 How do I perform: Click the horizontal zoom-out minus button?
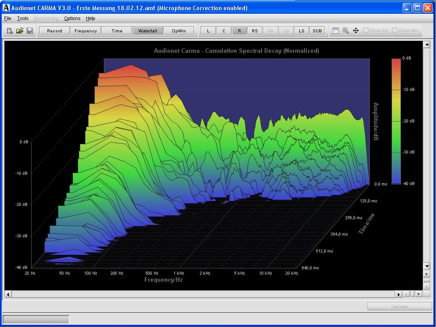[407, 294]
